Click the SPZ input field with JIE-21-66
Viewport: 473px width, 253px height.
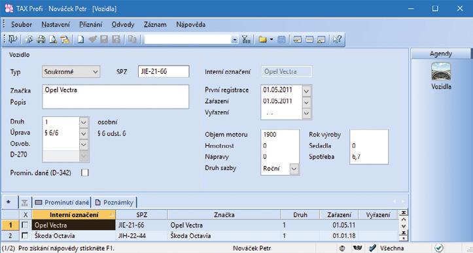164,72
